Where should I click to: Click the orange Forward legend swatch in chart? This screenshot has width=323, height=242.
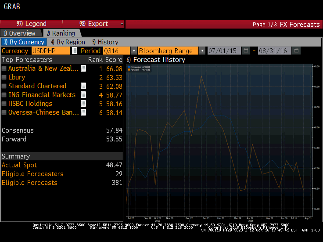tap(129, 70)
